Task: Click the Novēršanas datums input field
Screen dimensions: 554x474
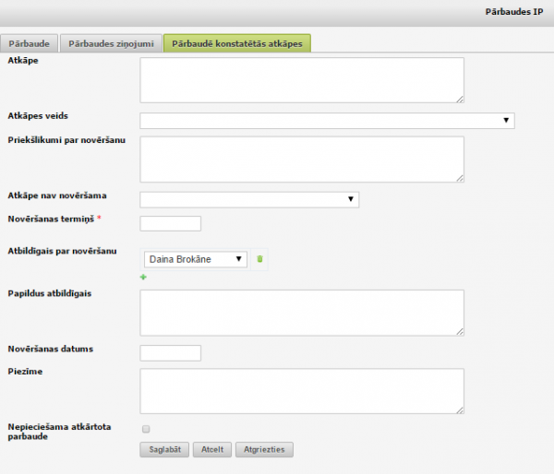Action: pyautogui.click(x=170, y=353)
